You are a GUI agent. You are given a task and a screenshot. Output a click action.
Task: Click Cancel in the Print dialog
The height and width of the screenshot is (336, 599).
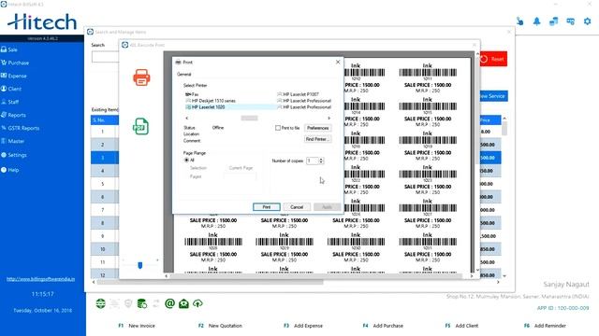[297, 207]
